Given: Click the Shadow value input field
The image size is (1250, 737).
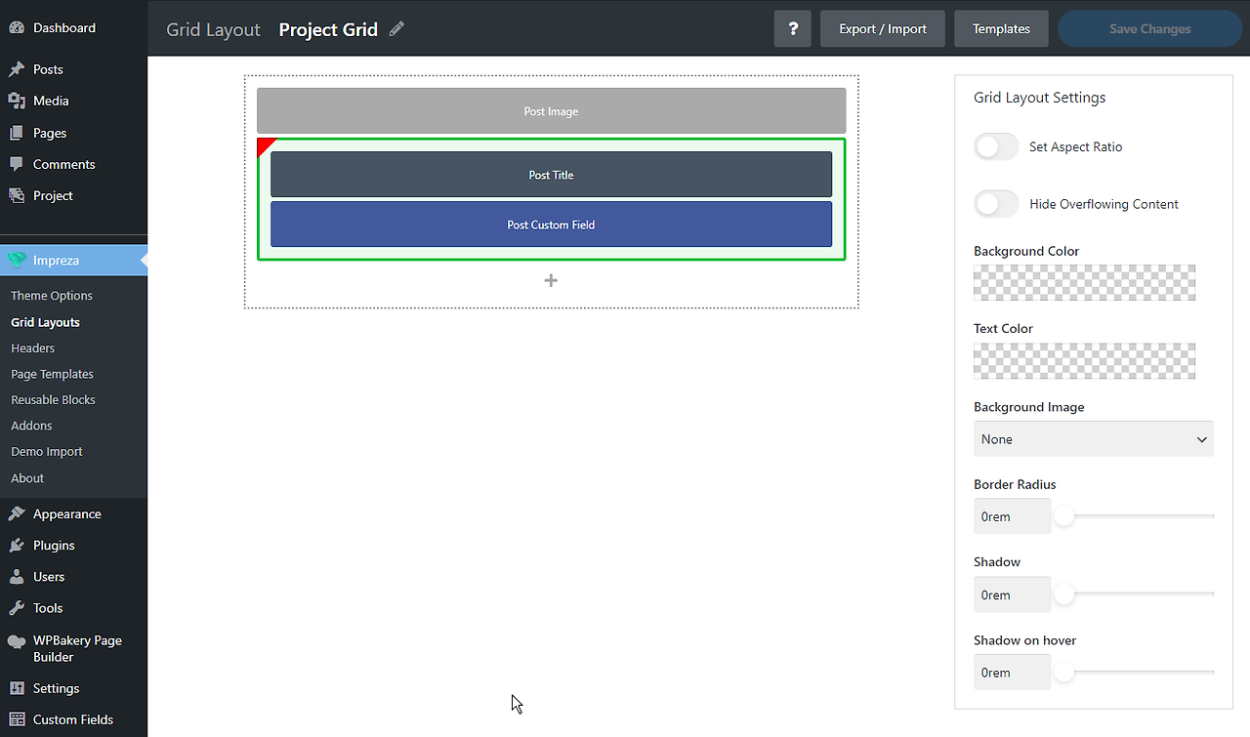Looking at the screenshot, I should pyautogui.click(x=1012, y=594).
